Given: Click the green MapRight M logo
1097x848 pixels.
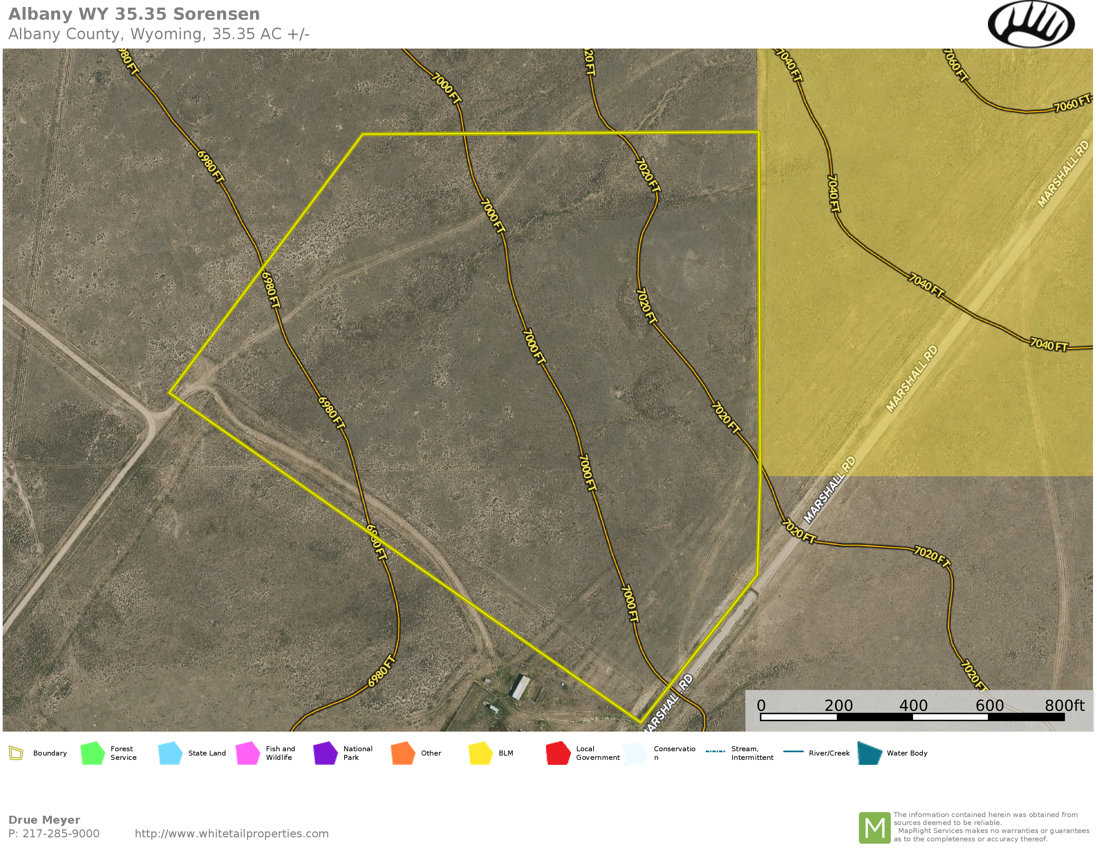Looking at the screenshot, I should 875,827.
